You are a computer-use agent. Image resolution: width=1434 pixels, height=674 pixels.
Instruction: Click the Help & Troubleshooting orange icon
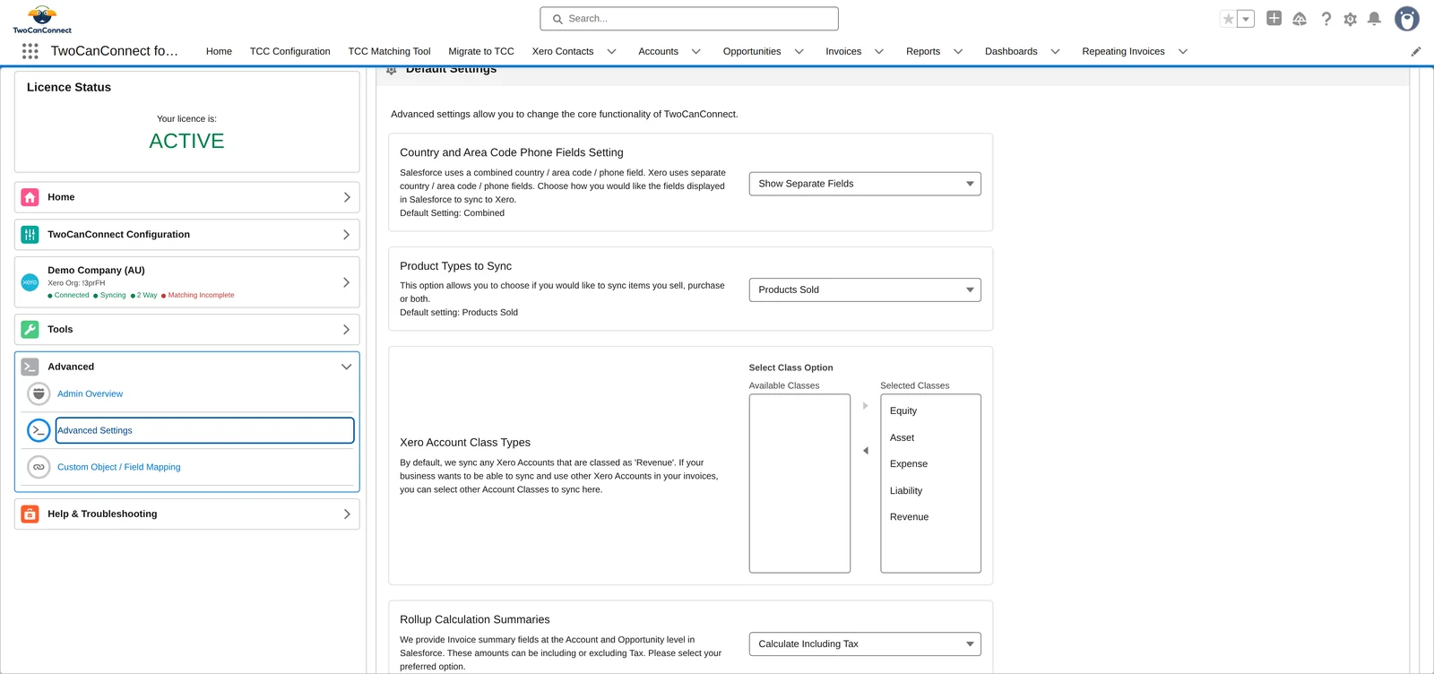tap(30, 514)
